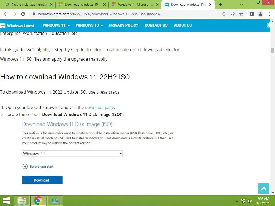
Task: Close the Download Windows 10 tab
Action: pyautogui.click(x=104, y=5)
